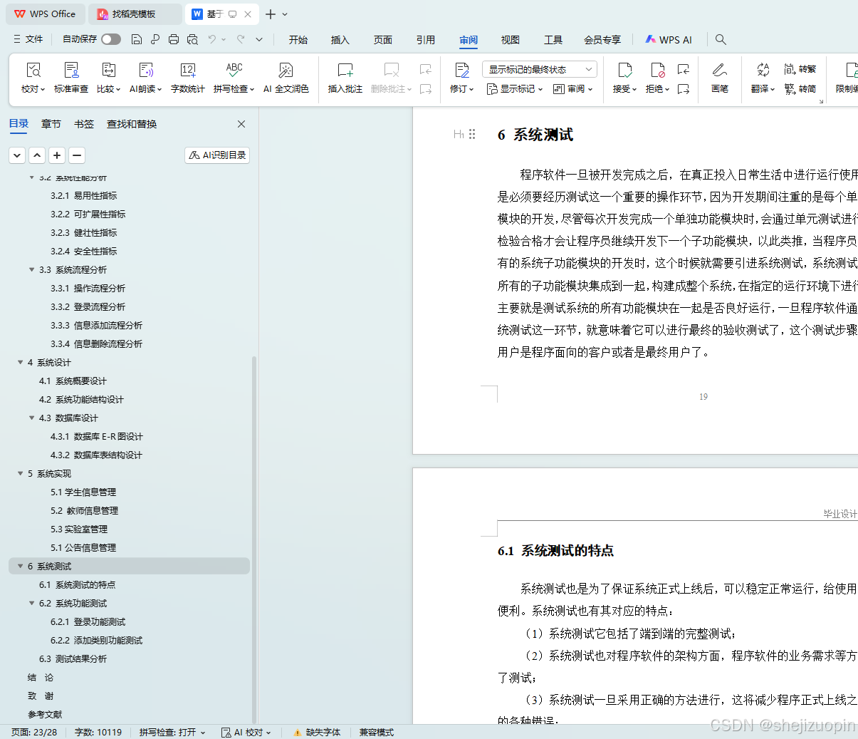This screenshot has width=858, height=739.
Task: Click 缺失字体 warning in status bar
Action: coord(317,732)
